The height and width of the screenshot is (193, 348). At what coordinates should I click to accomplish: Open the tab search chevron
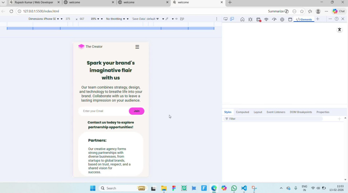3,2
